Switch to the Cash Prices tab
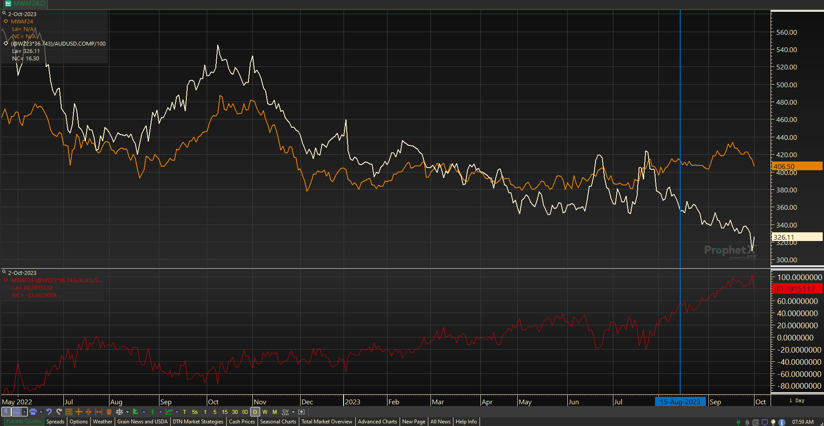824x426 pixels. (x=242, y=422)
